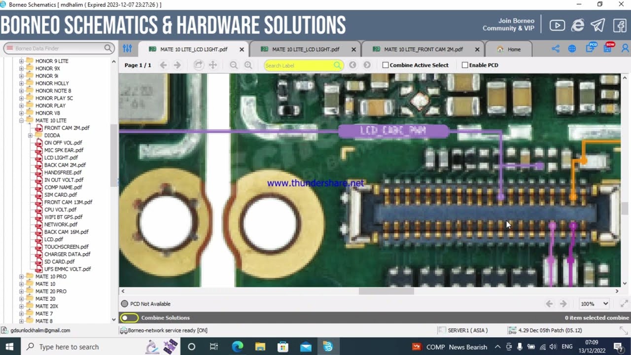Toggle the Combine Solutions switch
Viewport: 631px width, 355px height.
(x=129, y=318)
